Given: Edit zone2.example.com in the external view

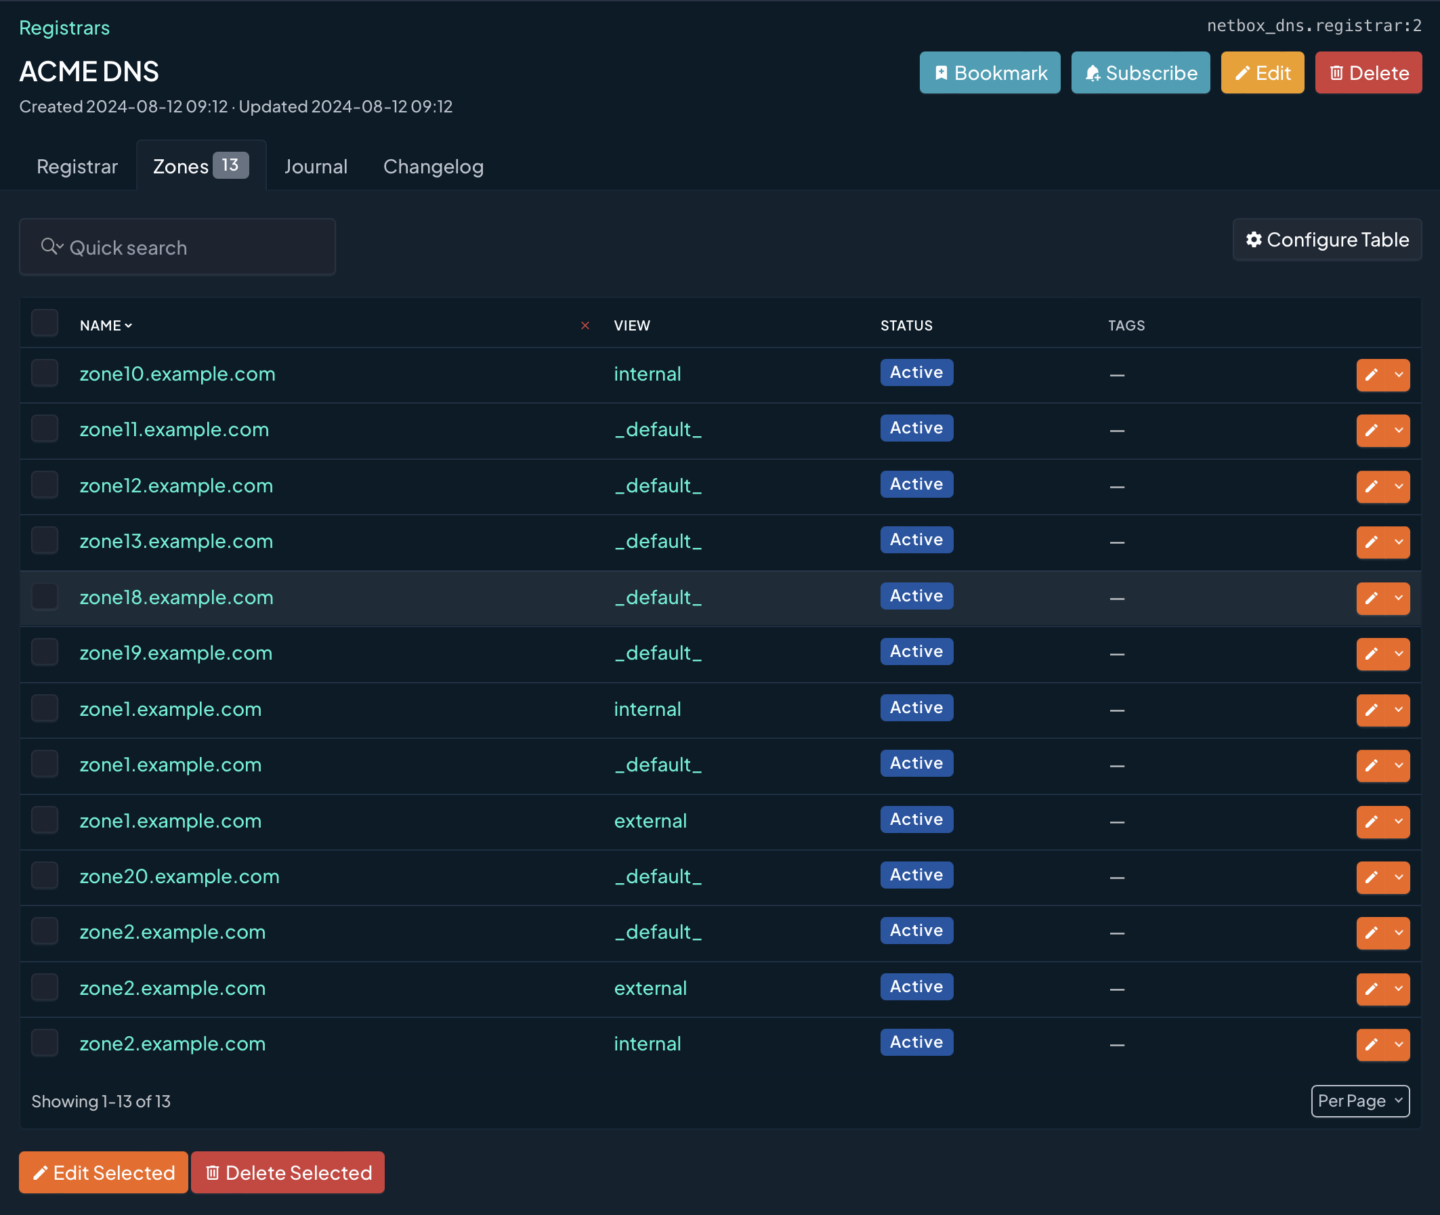Looking at the screenshot, I should pyautogui.click(x=1372, y=988).
